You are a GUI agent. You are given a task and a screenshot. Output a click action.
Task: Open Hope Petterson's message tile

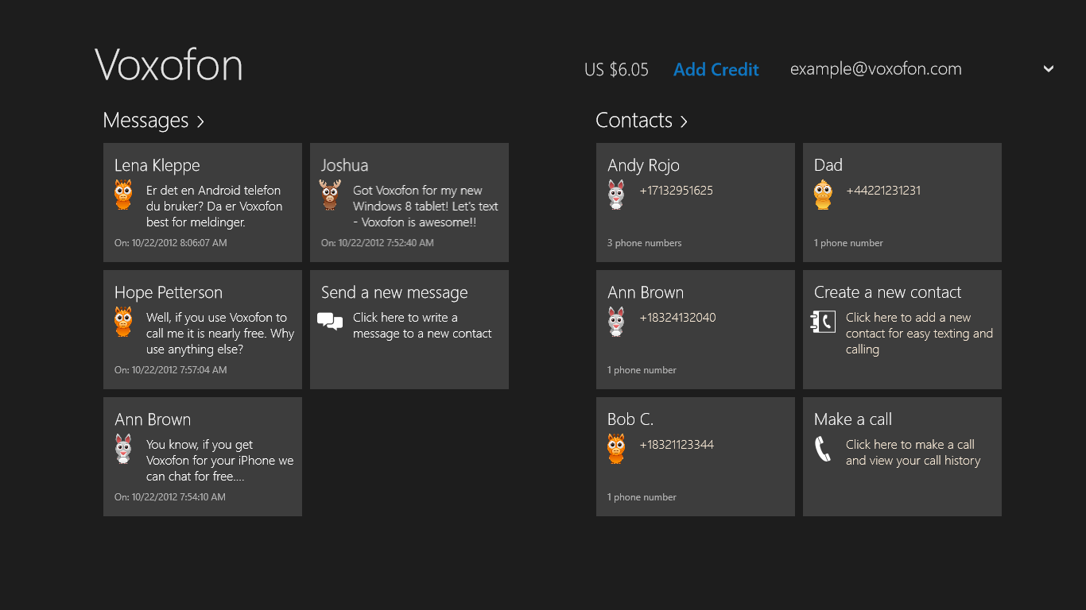203,330
